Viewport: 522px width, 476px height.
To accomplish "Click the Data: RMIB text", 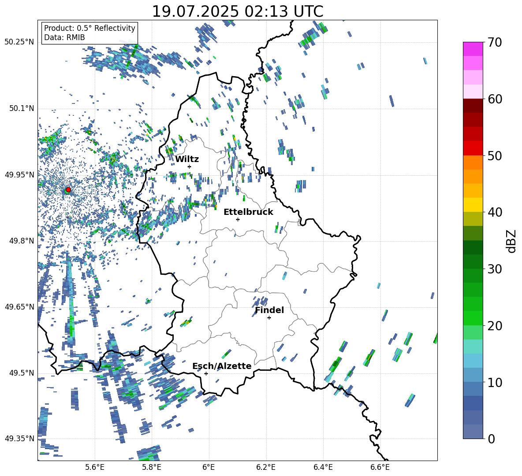I will [x=64, y=37].
